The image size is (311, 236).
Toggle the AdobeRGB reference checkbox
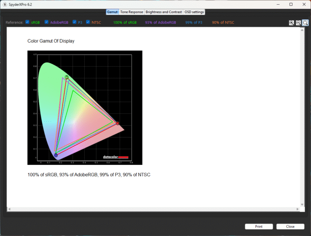point(47,22)
